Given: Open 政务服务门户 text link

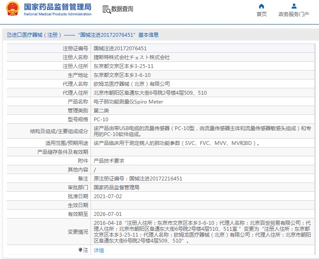Looking at the screenshot, I should coord(294,14).
